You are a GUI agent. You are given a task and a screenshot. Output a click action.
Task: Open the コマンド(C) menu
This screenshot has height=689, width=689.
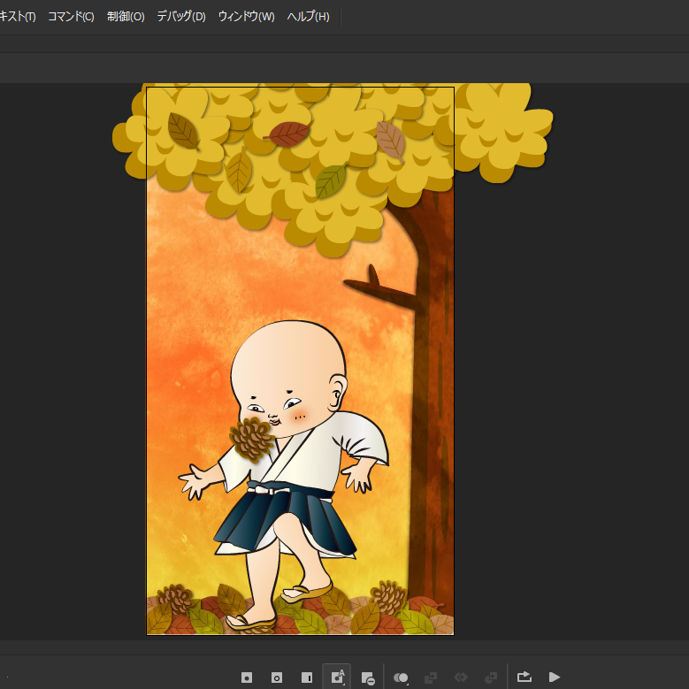click(71, 17)
